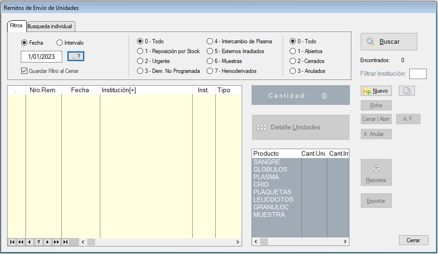
Task: Go to first record in navigator
Action: pos(12,242)
